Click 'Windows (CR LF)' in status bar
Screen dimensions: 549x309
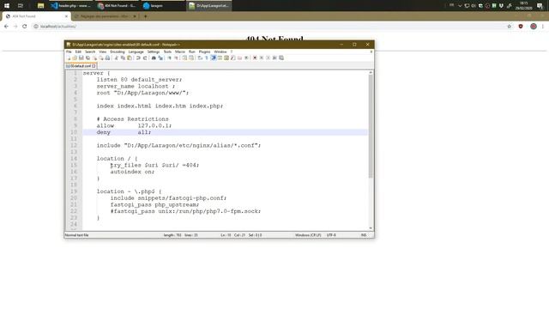[x=308, y=235]
